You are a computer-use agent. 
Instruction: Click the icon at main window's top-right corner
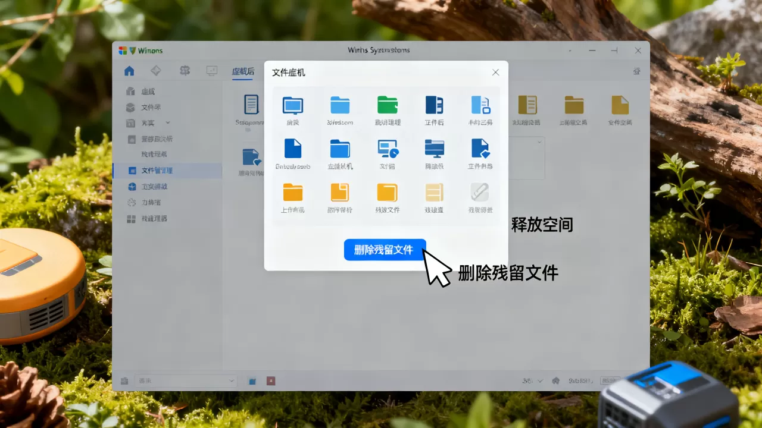[637, 71]
